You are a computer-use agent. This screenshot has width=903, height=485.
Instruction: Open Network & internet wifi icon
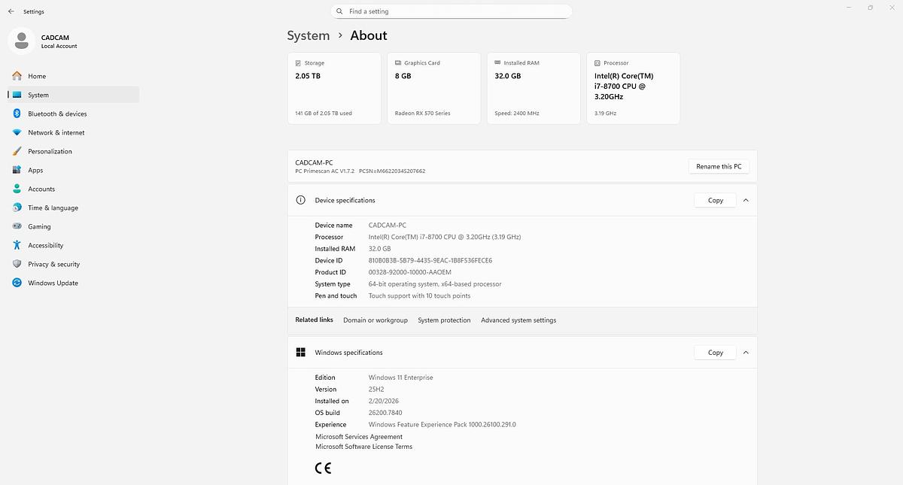click(x=17, y=132)
